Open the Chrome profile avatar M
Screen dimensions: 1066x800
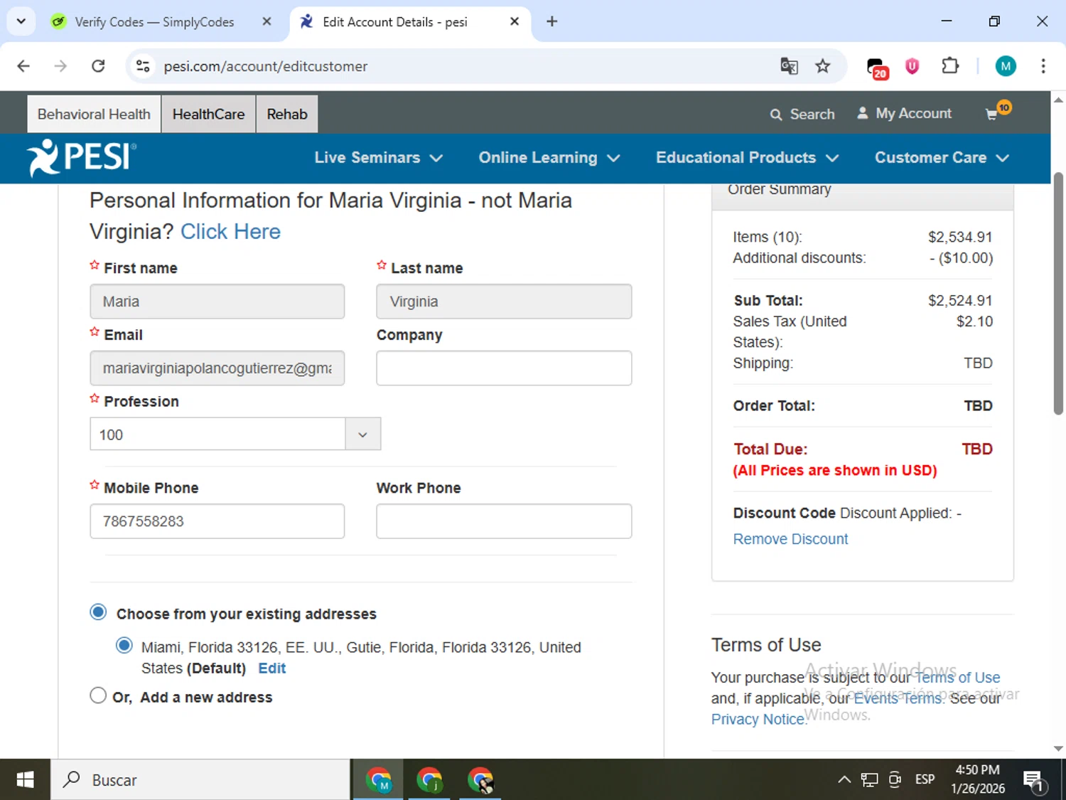point(1005,66)
